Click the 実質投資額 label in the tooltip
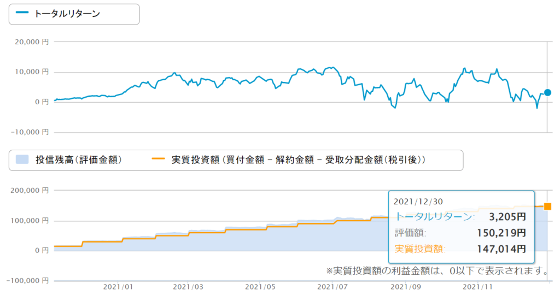 coord(420,249)
